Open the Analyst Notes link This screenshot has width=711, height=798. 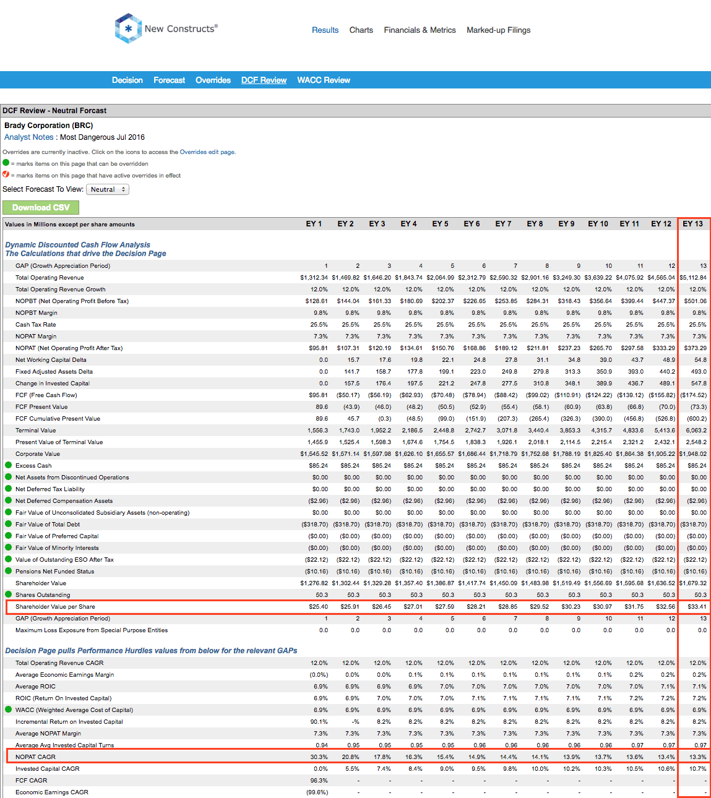pos(29,137)
